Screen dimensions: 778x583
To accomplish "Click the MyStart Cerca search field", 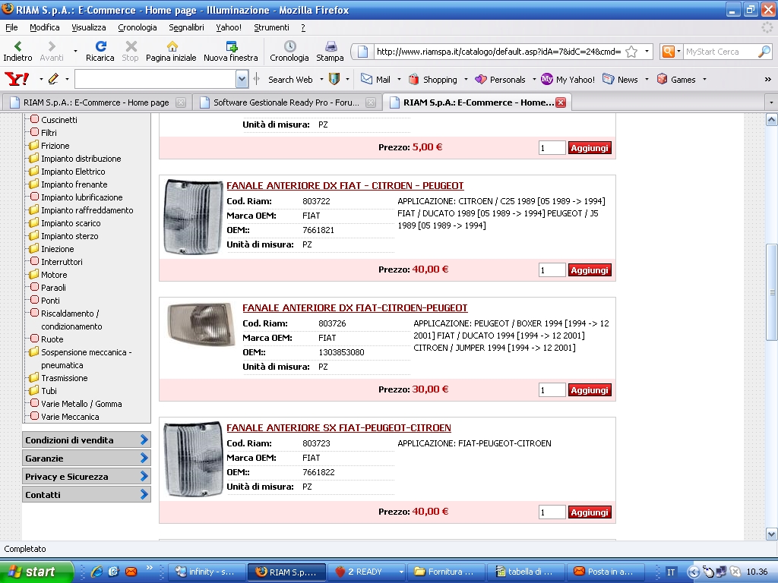I will (720, 52).
